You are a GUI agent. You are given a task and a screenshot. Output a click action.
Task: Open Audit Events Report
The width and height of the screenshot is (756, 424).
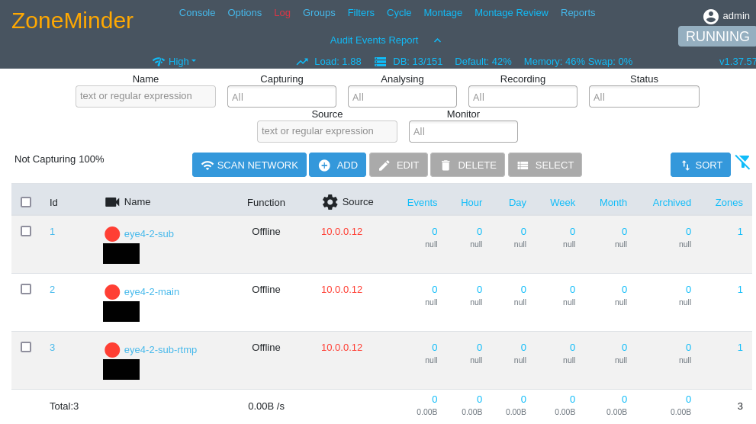pos(374,40)
